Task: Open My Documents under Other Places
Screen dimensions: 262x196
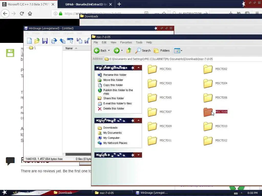Action: [112, 133]
